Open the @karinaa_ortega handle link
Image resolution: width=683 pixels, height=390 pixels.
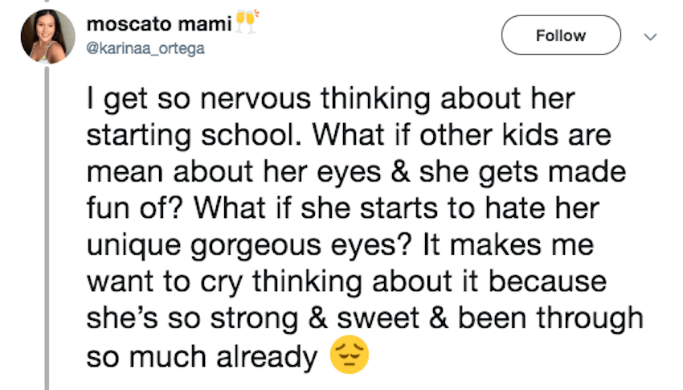coord(145,48)
